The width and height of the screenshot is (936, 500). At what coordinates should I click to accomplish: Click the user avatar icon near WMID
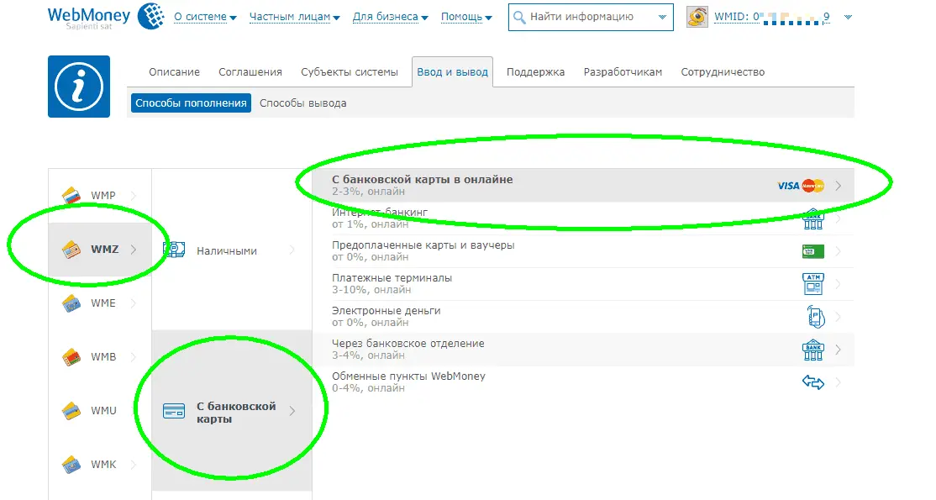click(697, 17)
